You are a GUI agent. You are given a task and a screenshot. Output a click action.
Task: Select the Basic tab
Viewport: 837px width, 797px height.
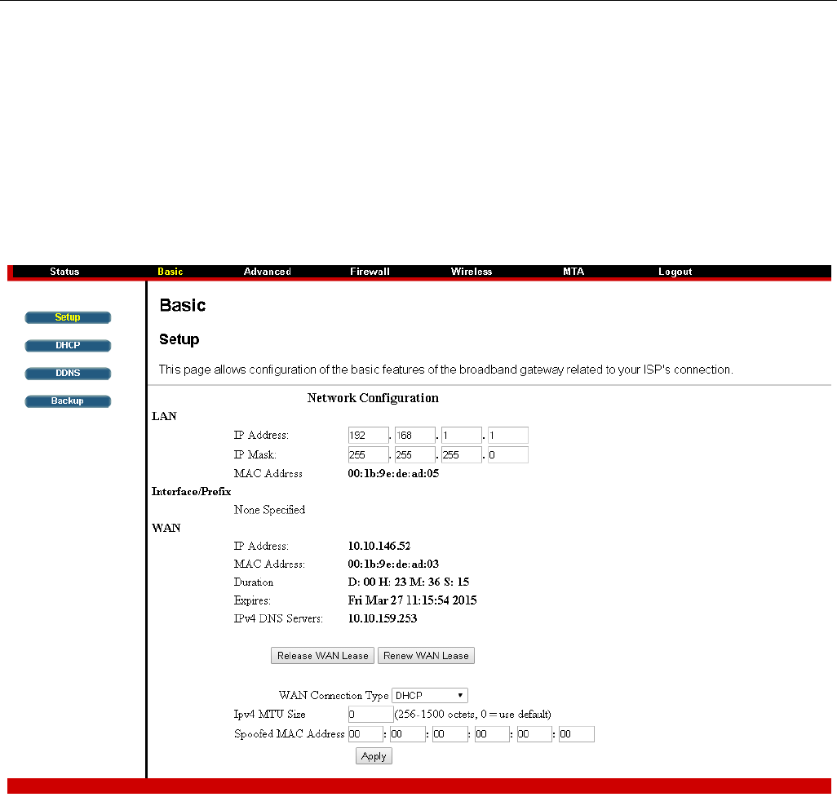coord(170,271)
